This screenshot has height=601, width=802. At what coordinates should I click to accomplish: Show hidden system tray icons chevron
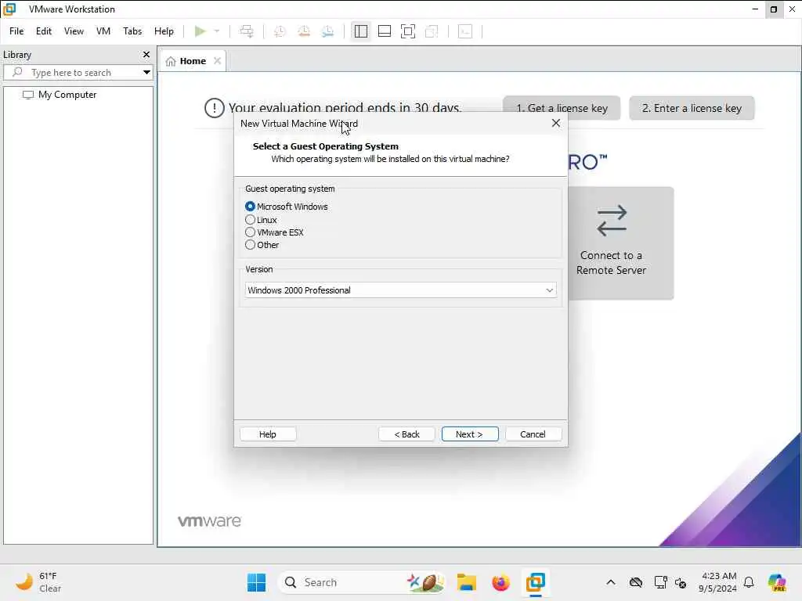[x=611, y=582]
